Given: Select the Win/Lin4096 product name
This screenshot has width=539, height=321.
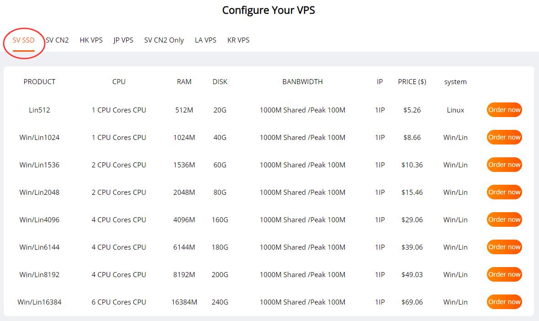Looking at the screenshot, I should (39, 220).
